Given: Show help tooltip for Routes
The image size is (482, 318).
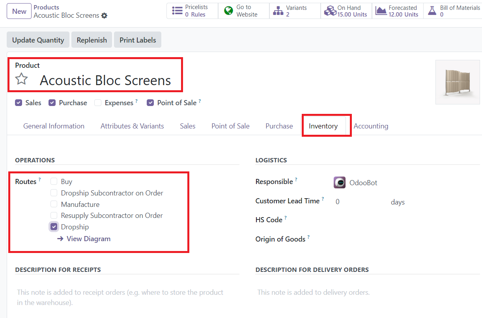Looking at the screenshot, I should [x=39, y=180].
